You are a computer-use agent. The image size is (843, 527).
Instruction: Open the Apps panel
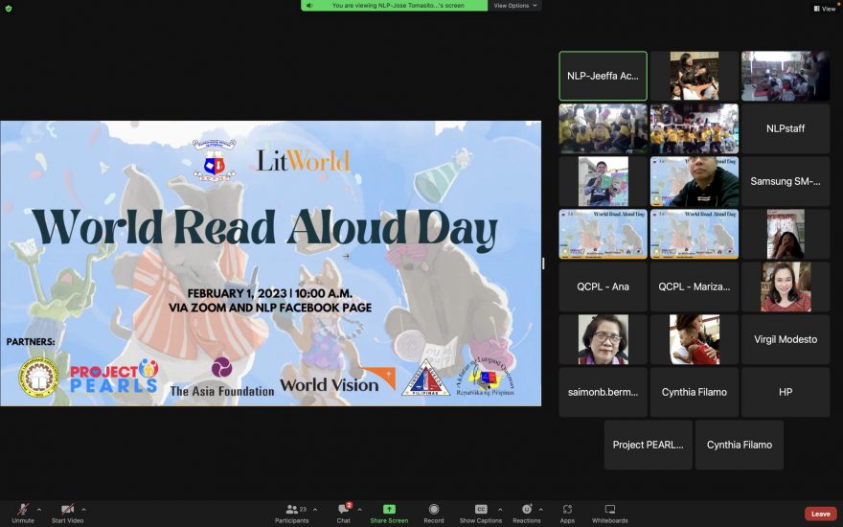click(x=567, y=511)
